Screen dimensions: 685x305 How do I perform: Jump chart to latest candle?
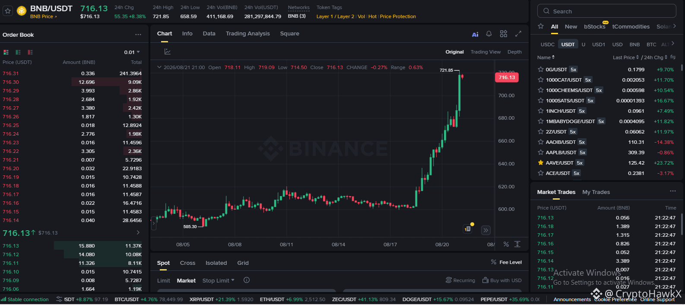486,230
